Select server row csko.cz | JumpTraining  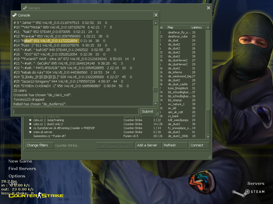click(x=115, y=120)
